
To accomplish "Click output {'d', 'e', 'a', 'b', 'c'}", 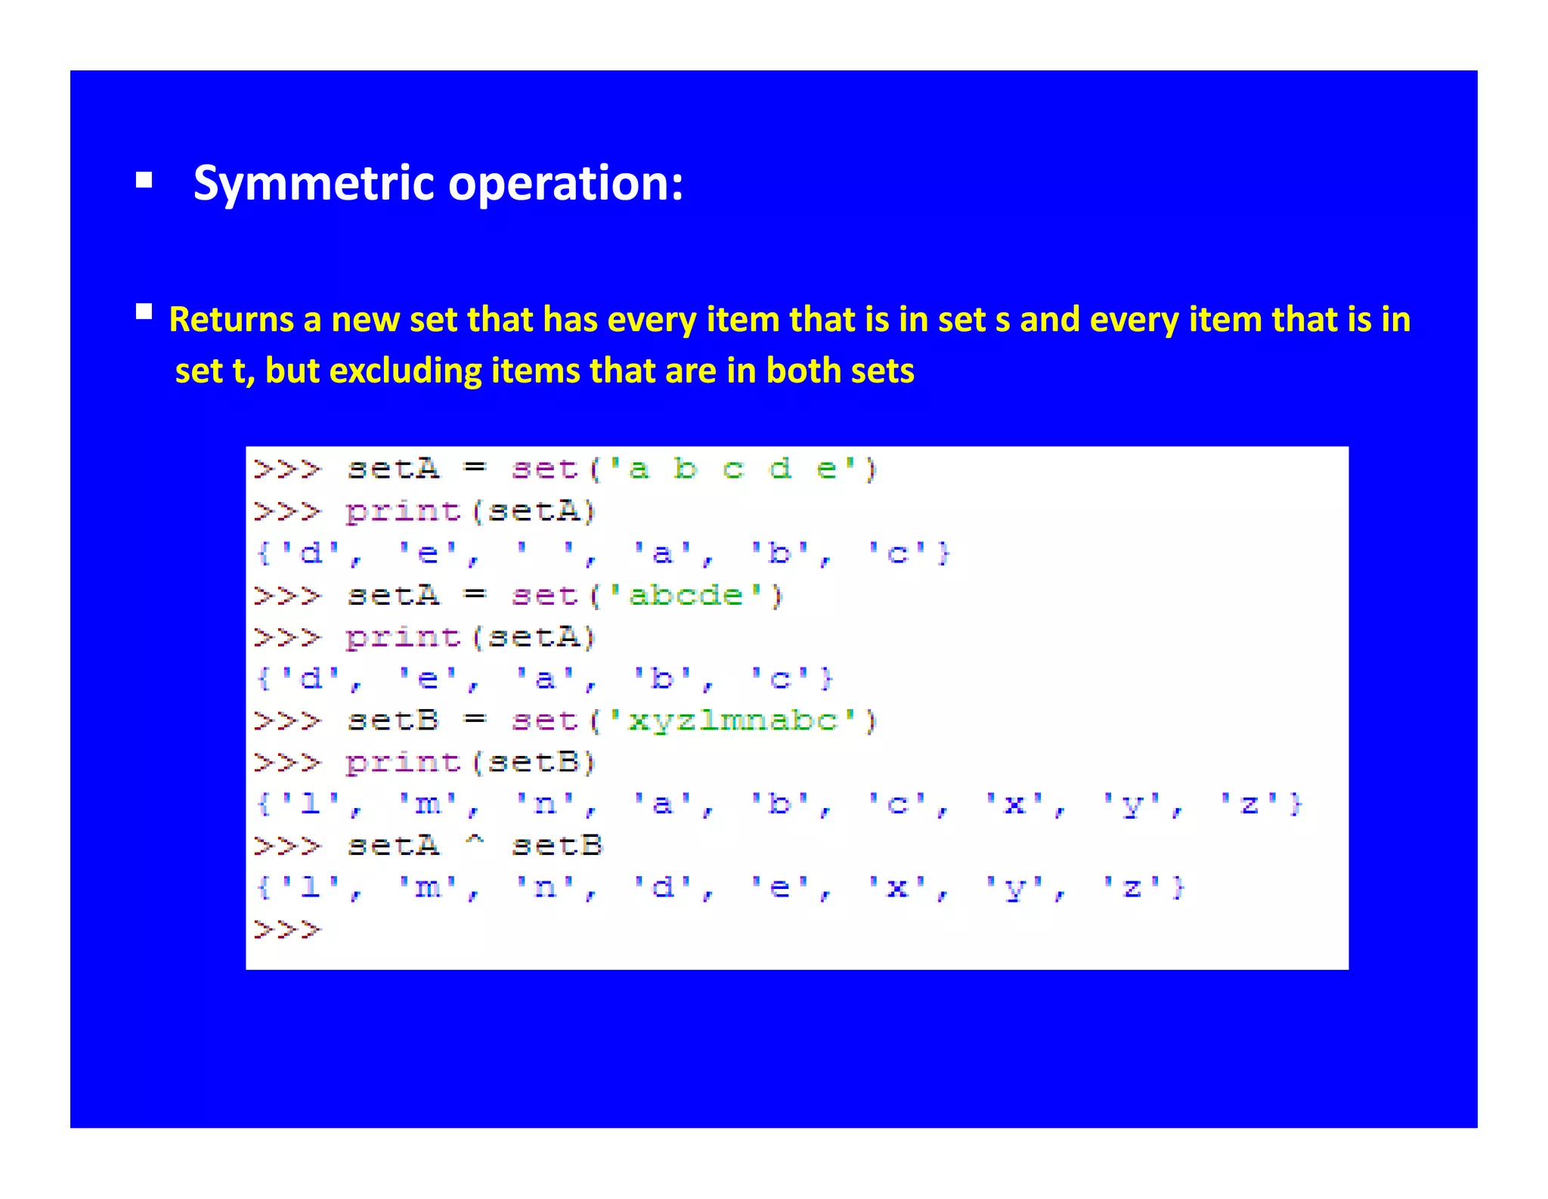I will click(544, 679).
